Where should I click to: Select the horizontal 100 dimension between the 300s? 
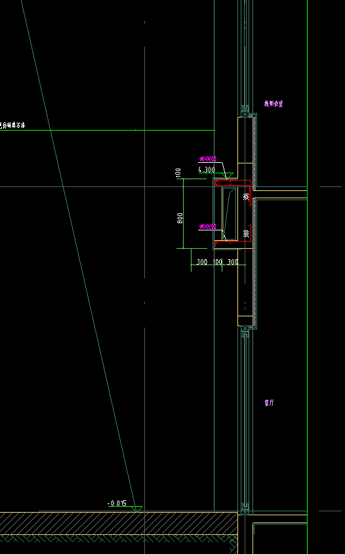click(x=218, y=262)
